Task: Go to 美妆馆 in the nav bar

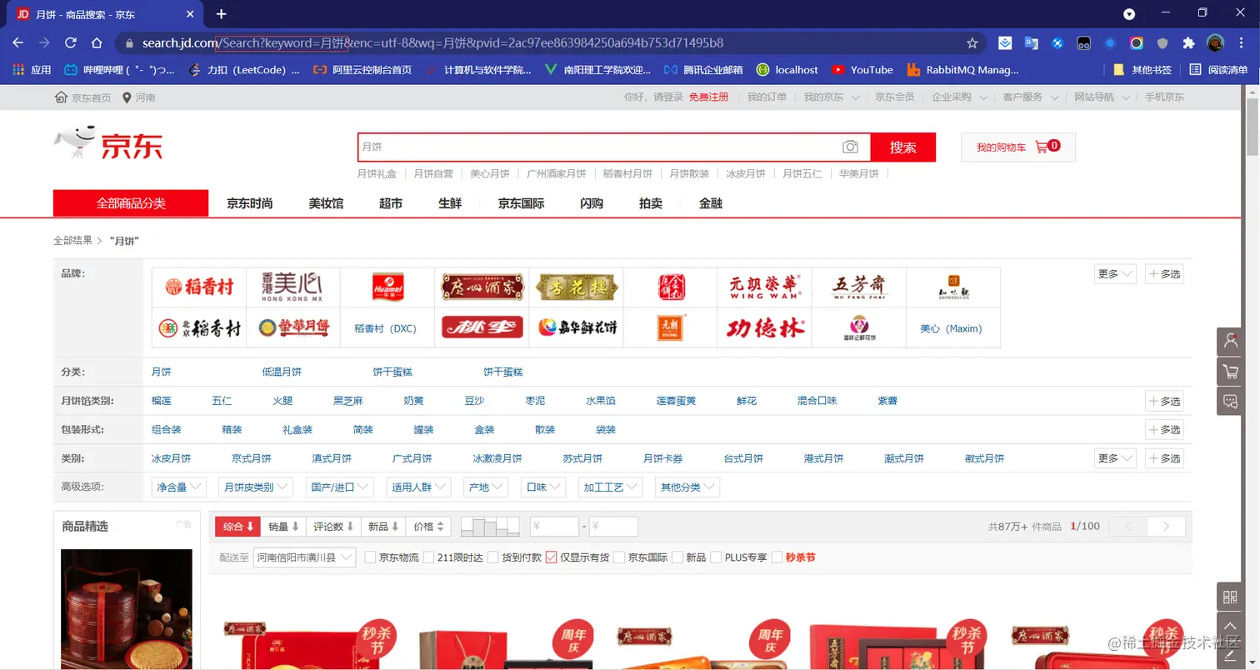Action: (326, 203)
